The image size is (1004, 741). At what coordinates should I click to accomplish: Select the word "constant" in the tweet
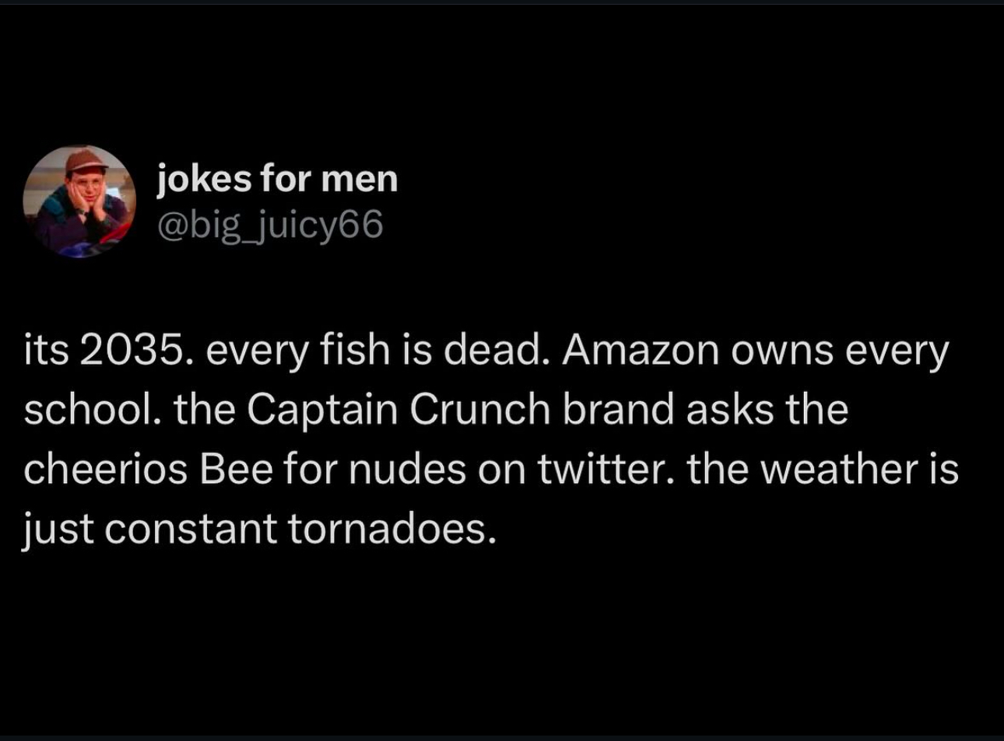coord(191,530)
